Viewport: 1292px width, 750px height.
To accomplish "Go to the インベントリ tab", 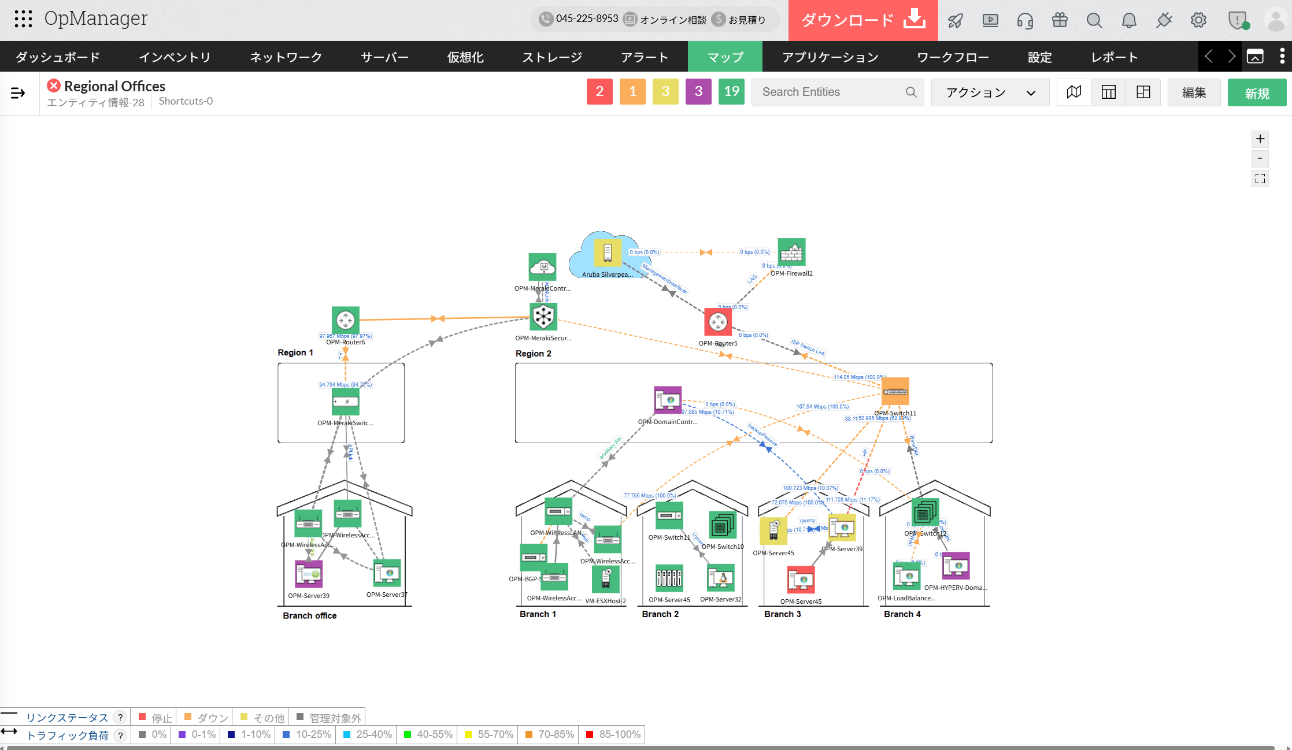I will [175, 57].
